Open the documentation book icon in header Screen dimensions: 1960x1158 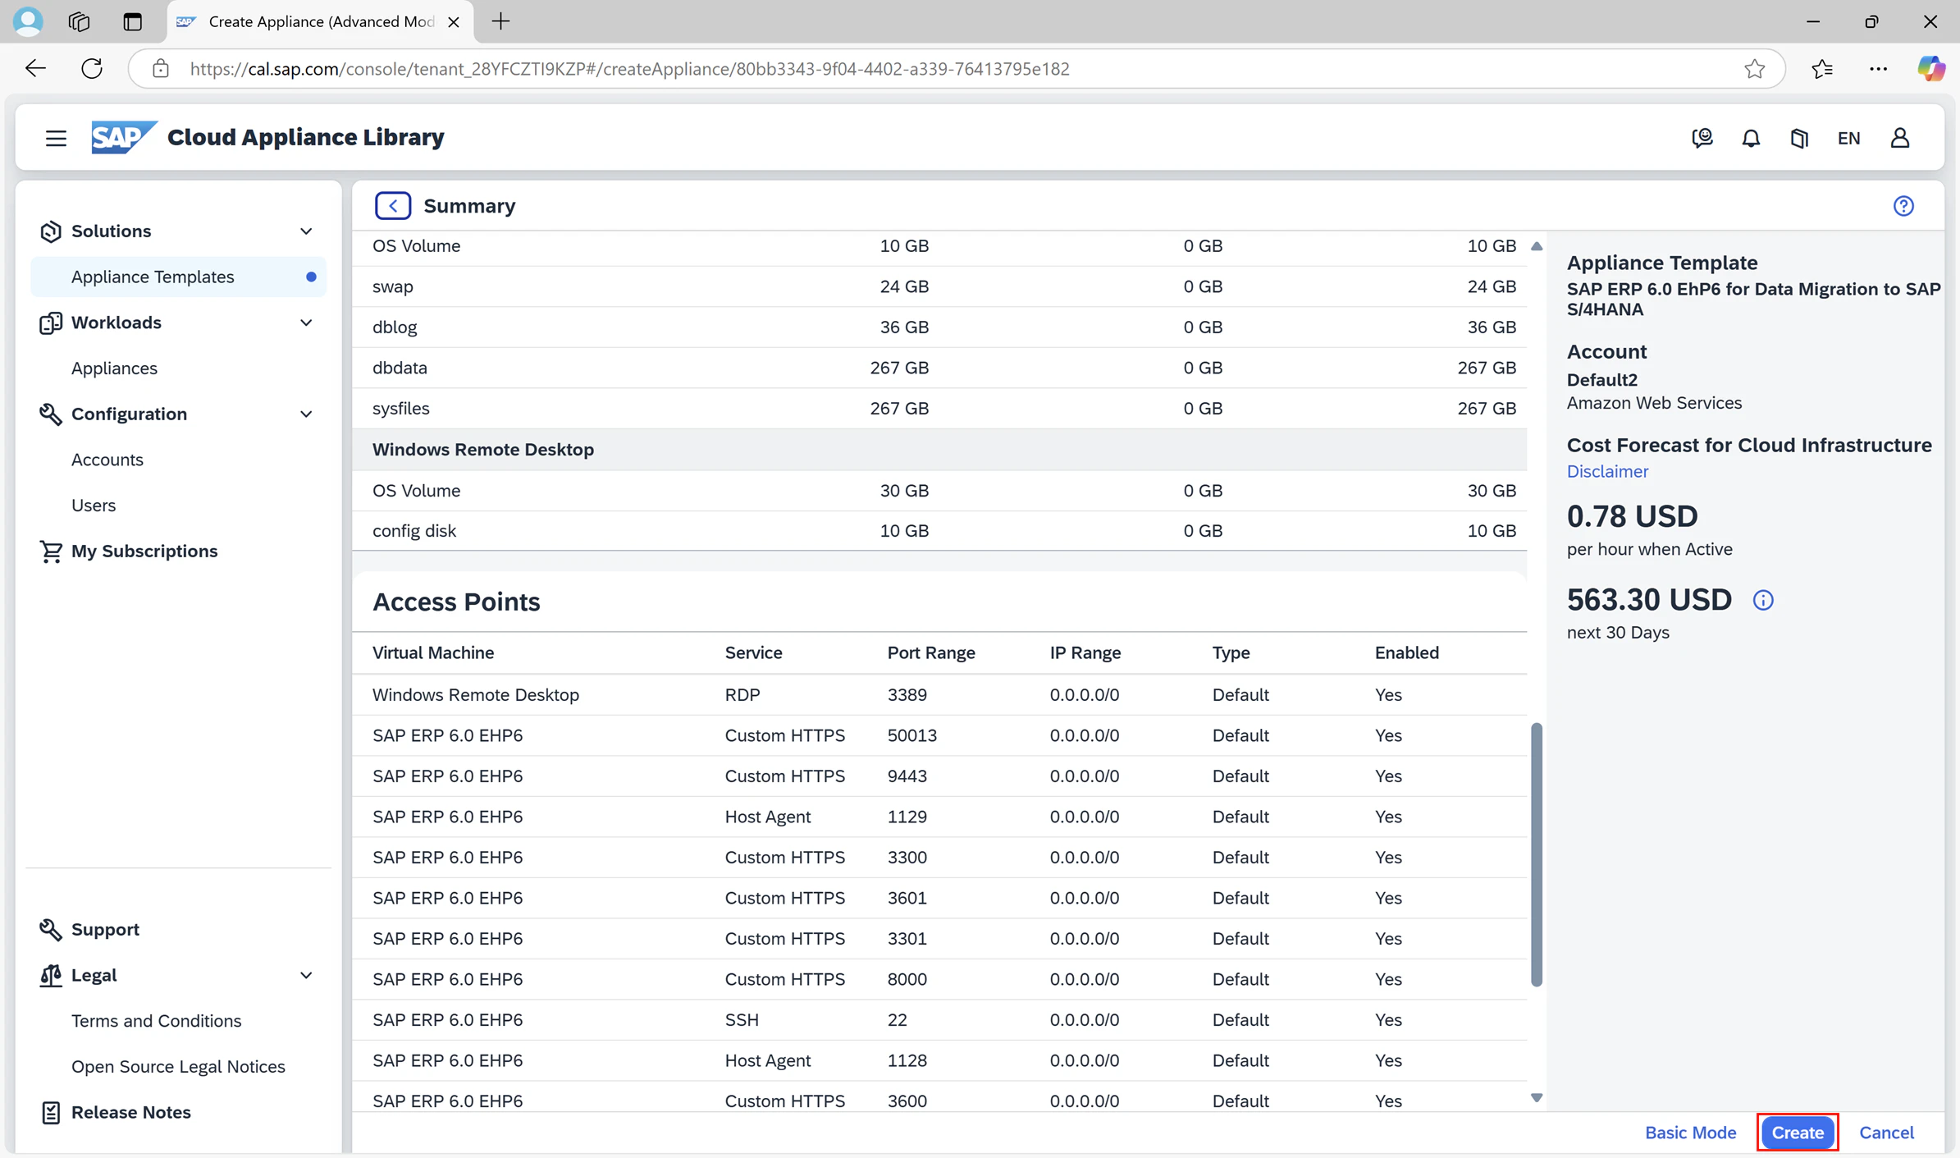pos(1799,138)
